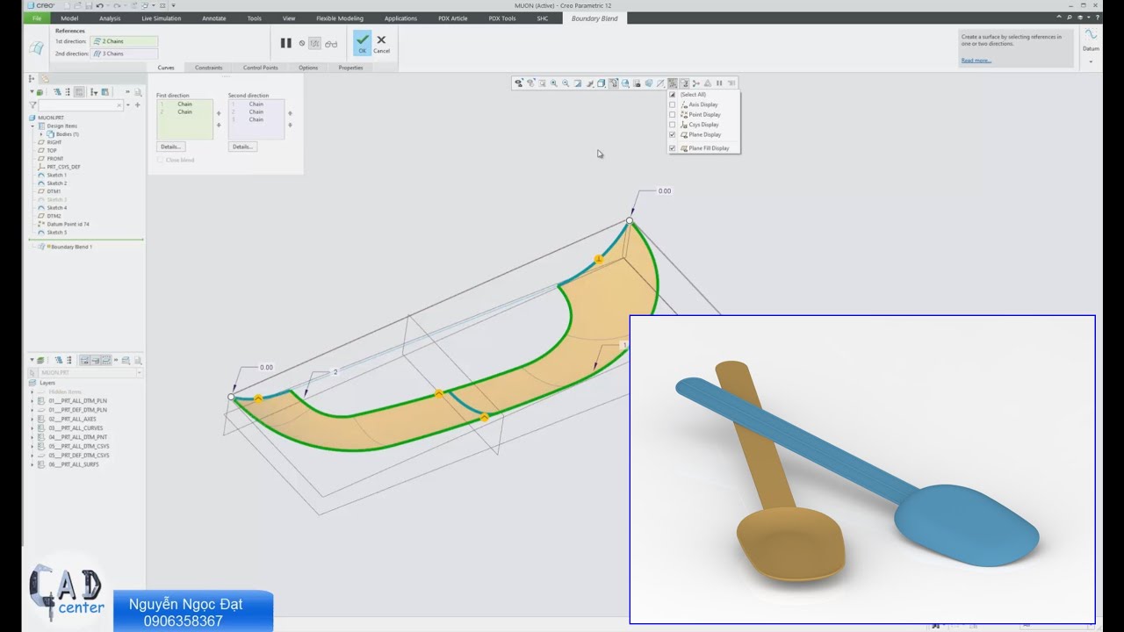Screen dimensions: 1124x632
Task: Collapse the Design Items tree node
Action: (33, 126)
